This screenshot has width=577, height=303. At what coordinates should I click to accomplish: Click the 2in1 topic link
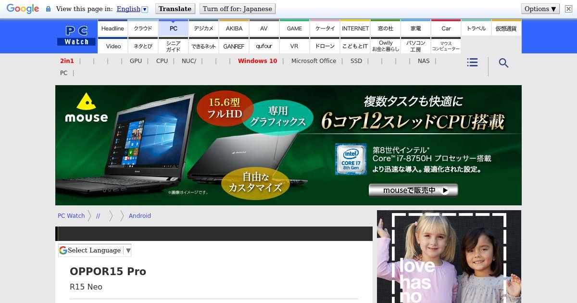[x=67, y=61]
